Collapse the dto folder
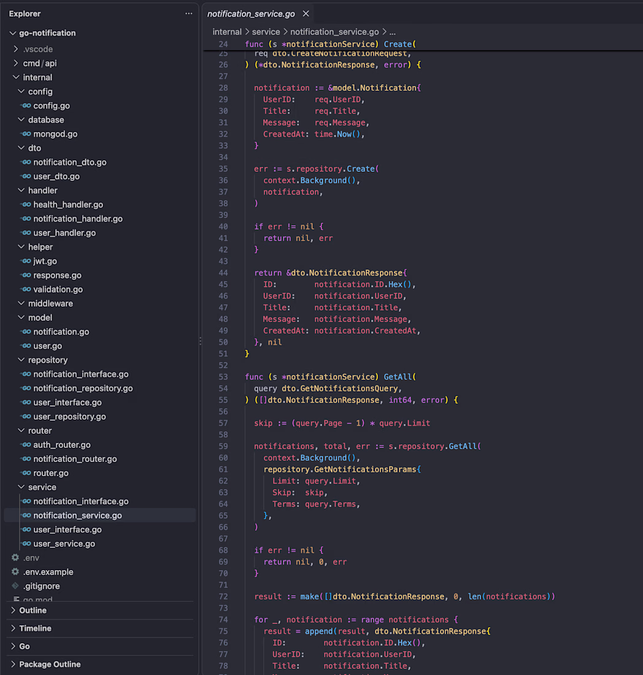 click(x=21, y=148)
